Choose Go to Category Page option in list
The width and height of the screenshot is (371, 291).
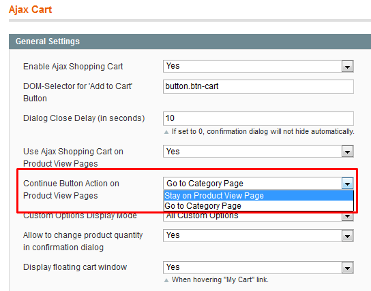click(x=258, y=206)
